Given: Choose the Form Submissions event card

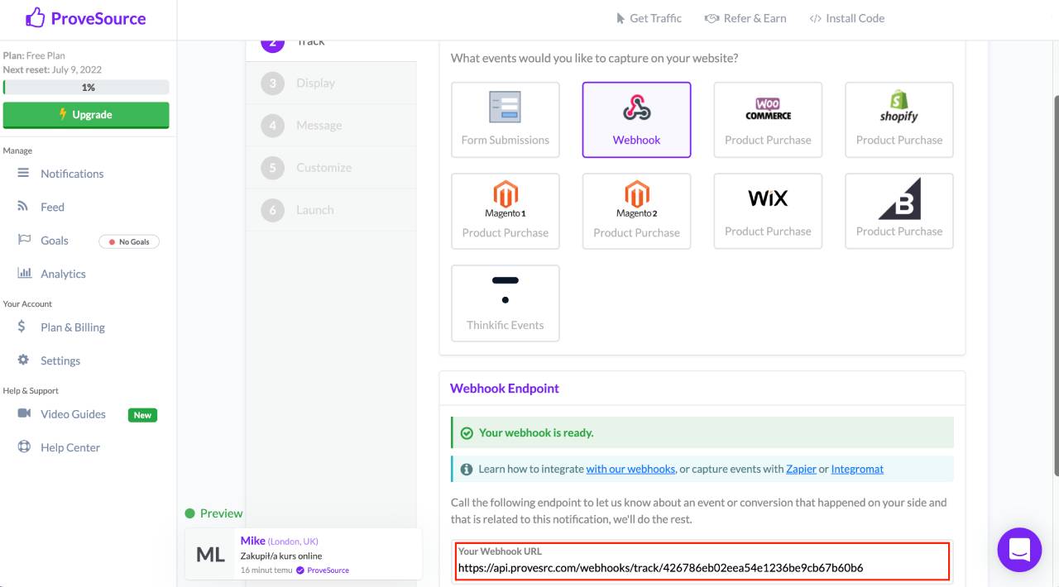Looking at the screenshot, I should pyautogui.click(x=505, y=120).
